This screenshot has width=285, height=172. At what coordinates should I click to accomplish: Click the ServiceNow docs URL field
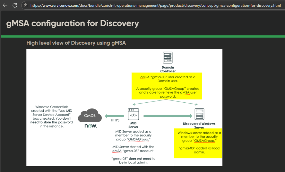tap(155, 5)
